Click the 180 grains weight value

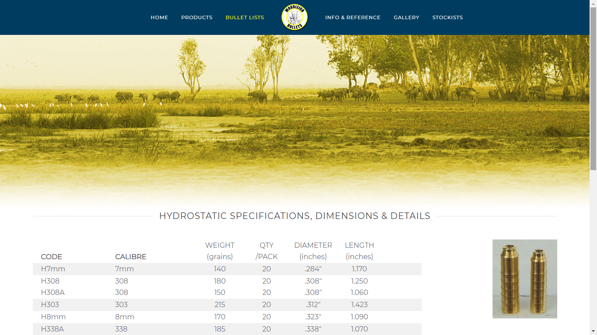220,281
